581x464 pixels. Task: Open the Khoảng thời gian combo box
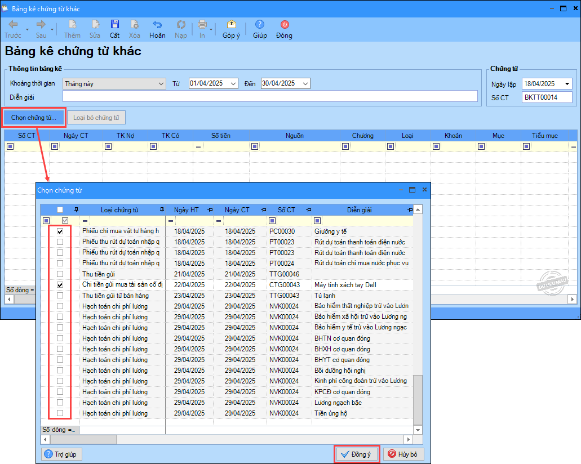[114, 84]
